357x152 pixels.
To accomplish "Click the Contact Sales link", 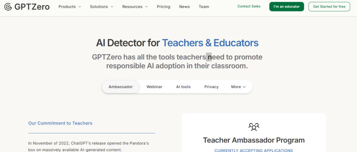I will (x=249, y=6).
